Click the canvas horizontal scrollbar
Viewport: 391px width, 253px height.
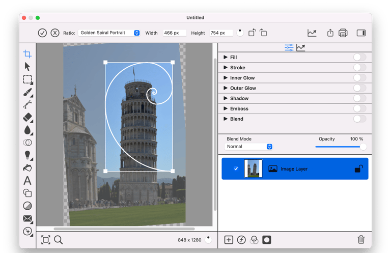(x=124, y=229)
